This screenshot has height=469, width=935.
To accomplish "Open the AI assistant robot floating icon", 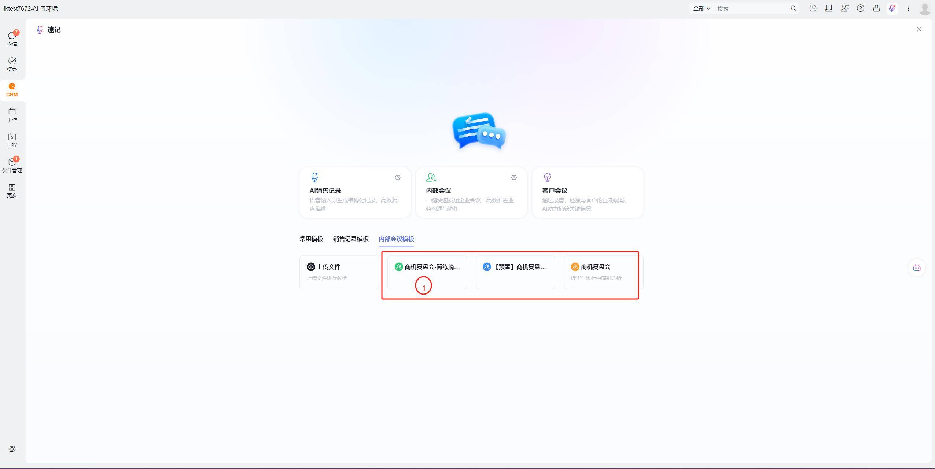I will (x=917, y=267).
